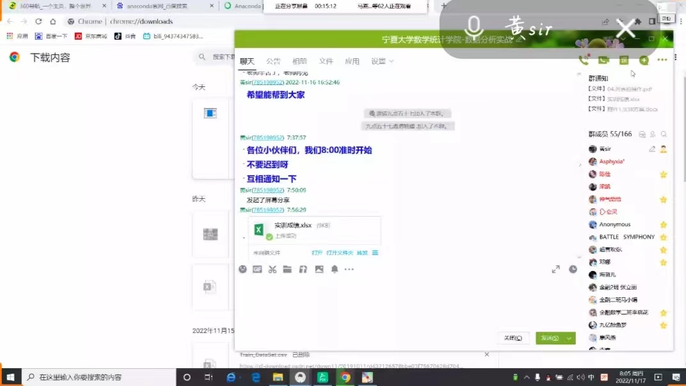
Task: Click the GIF sticker icon
Action: pyautogui.click(x=257, y=270)
